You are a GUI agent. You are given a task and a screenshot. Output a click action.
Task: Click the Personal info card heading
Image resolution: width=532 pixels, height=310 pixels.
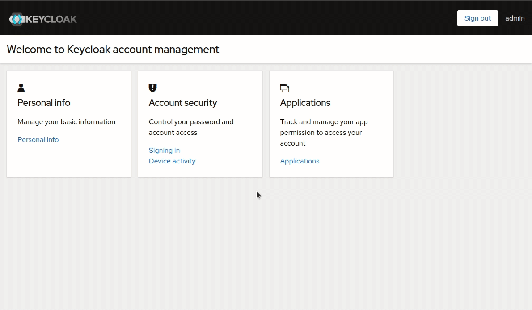[44, 103]
